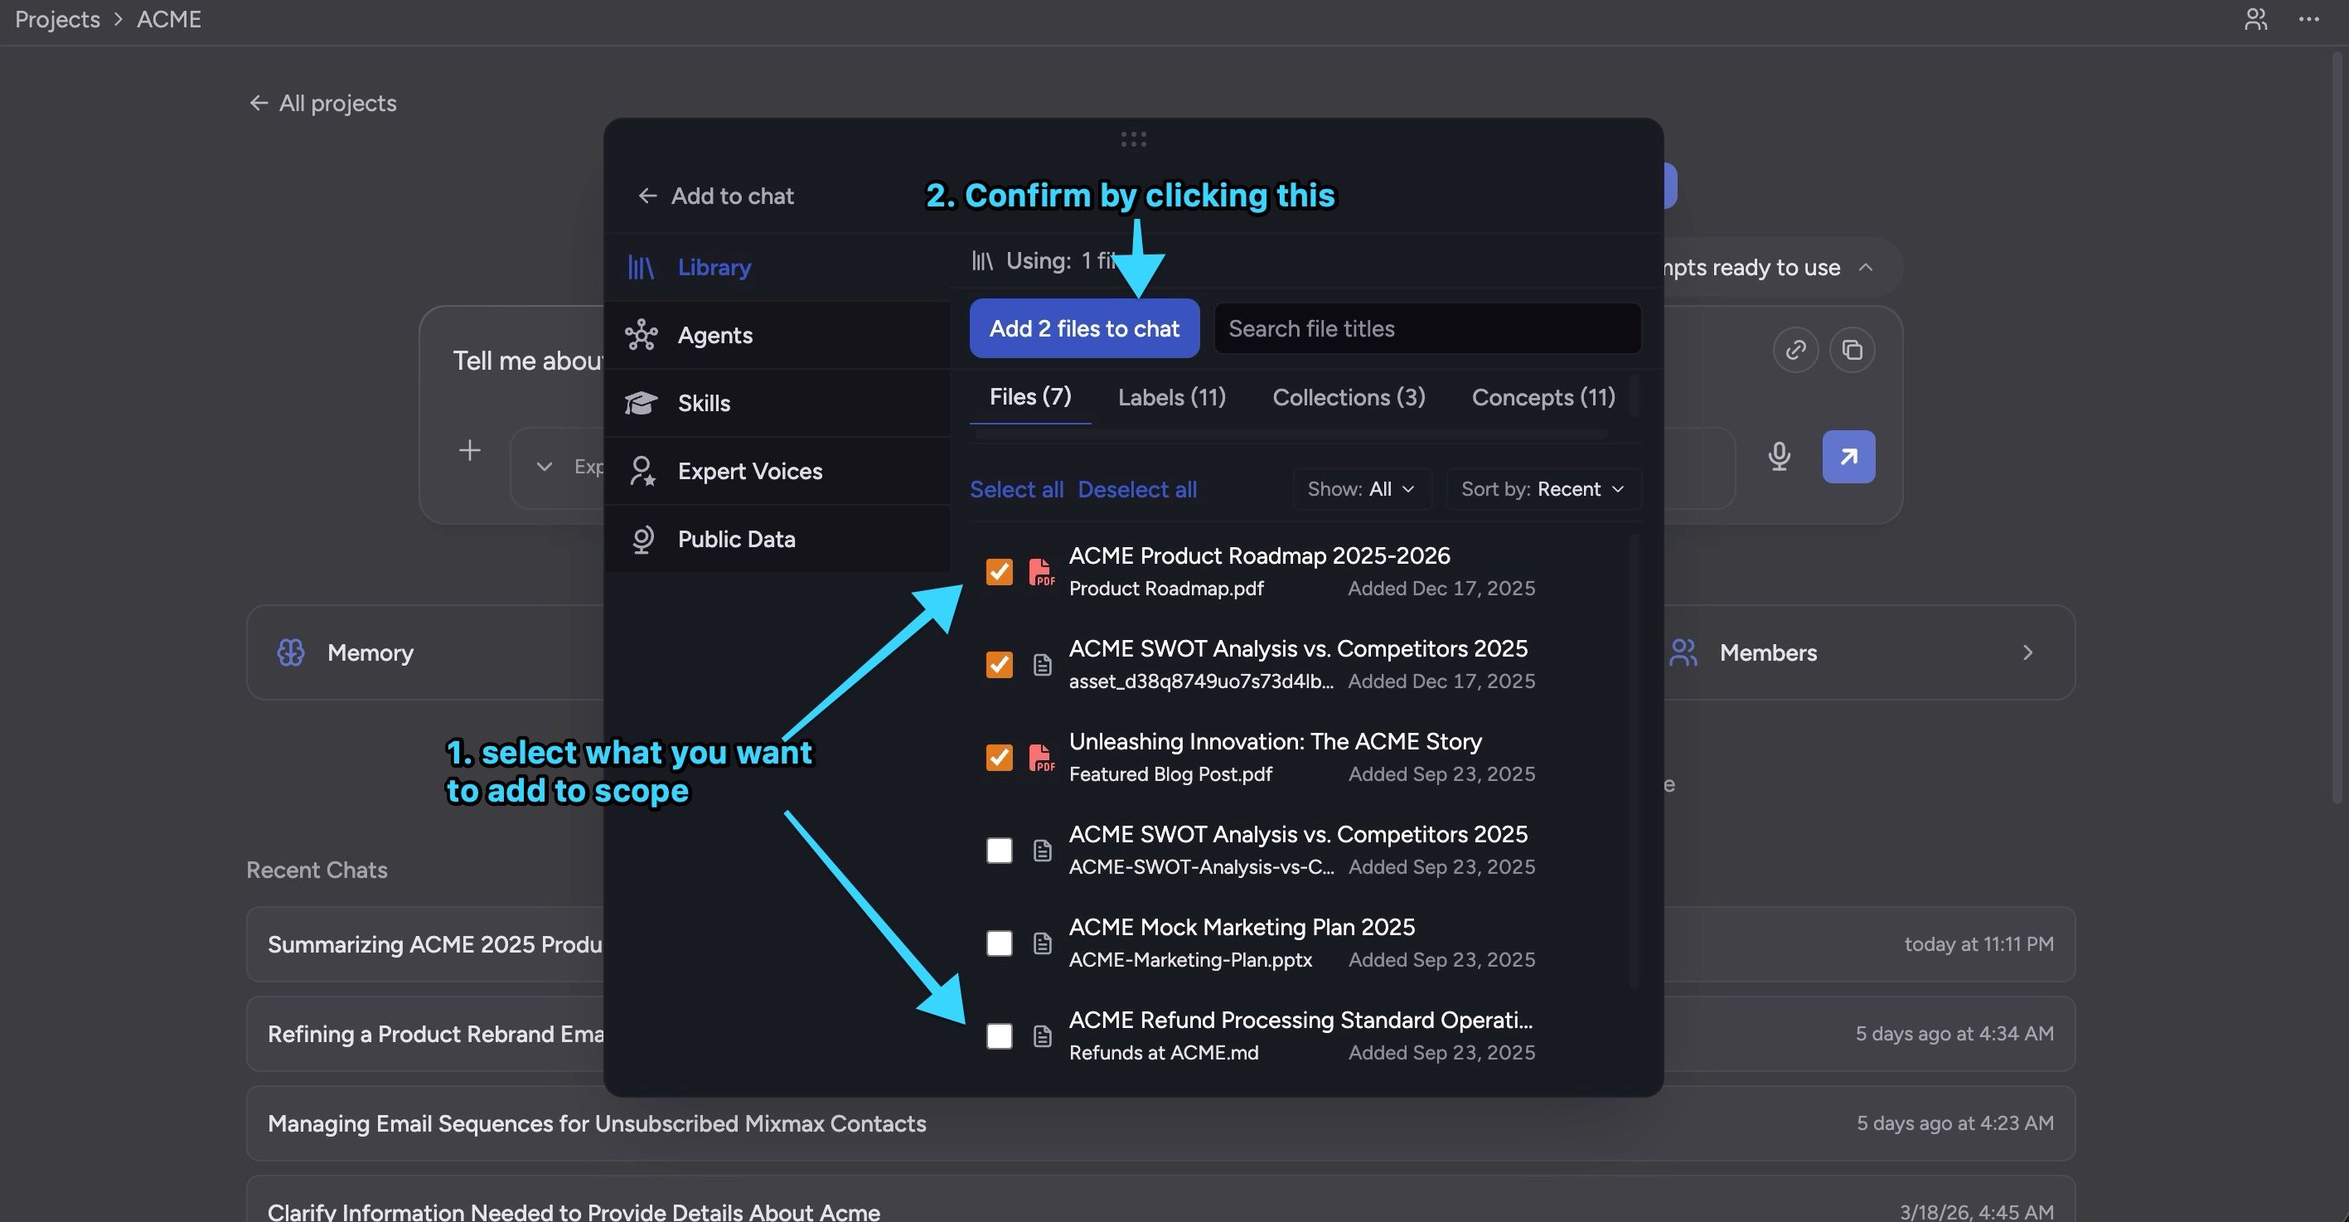Image resolution: width=2349 pixels, height=1222 pixels.
Task: Click Projects in the breadcrumb
Action: tap(57, 19)
